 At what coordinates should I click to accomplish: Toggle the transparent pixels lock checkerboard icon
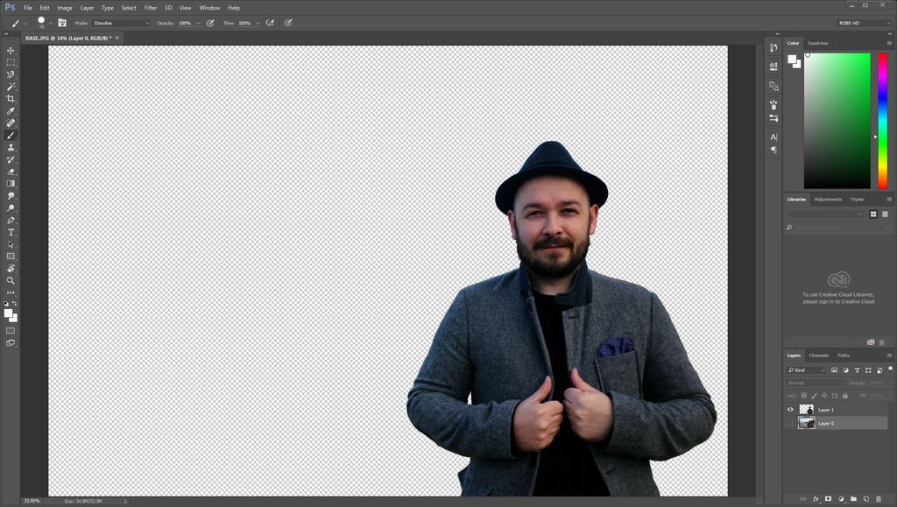click(x=802, y=395)
